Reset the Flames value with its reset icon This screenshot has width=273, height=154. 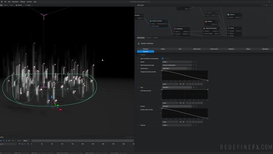click(193, 107)
